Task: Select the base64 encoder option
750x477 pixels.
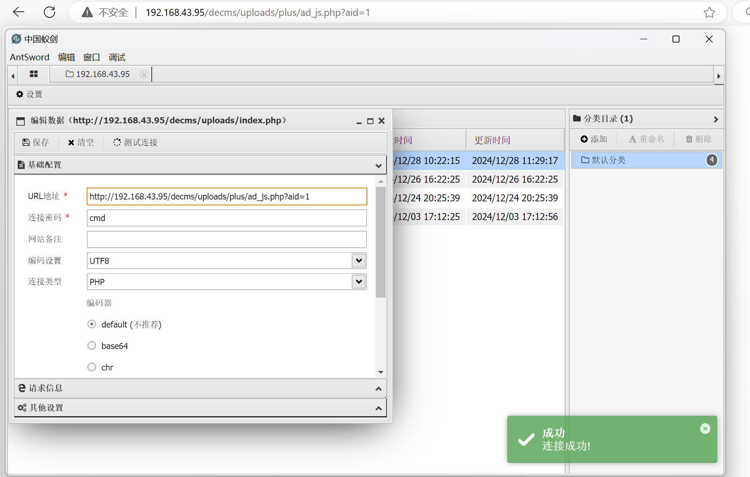Action: pos(92,346)
